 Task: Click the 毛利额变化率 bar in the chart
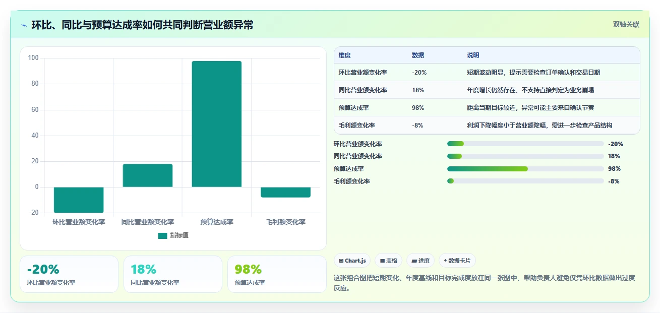[286, 192]
